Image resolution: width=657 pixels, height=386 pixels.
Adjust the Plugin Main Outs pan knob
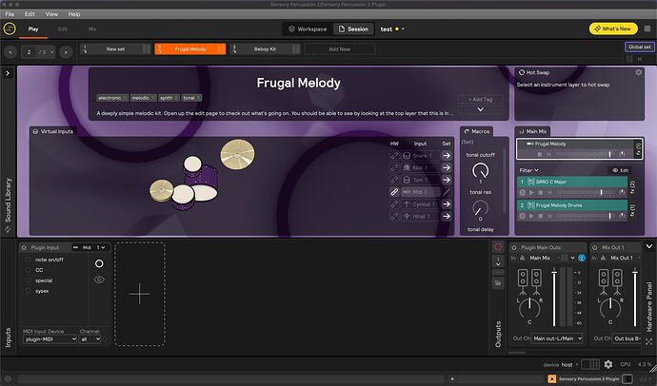[x=529, y=308]
